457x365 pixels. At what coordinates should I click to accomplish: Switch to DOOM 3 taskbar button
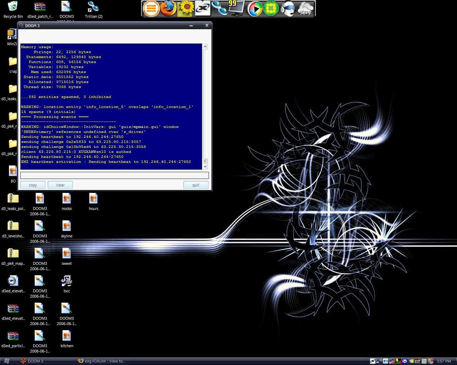tap(47, 361)
